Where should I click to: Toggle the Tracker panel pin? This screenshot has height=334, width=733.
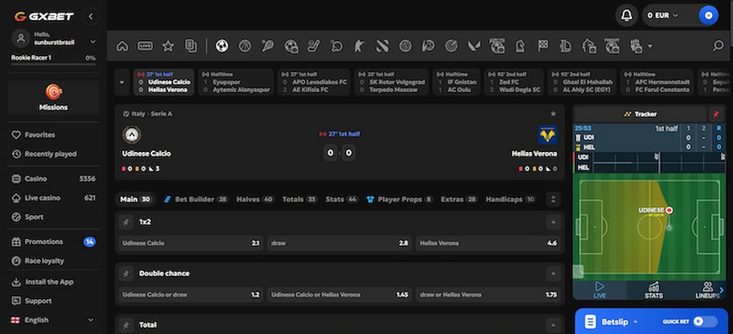pyautogui.click(x=716, y=114)
